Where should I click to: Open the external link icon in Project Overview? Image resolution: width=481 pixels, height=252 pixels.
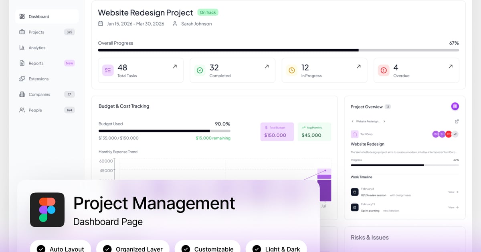click(x=457, y=121)
